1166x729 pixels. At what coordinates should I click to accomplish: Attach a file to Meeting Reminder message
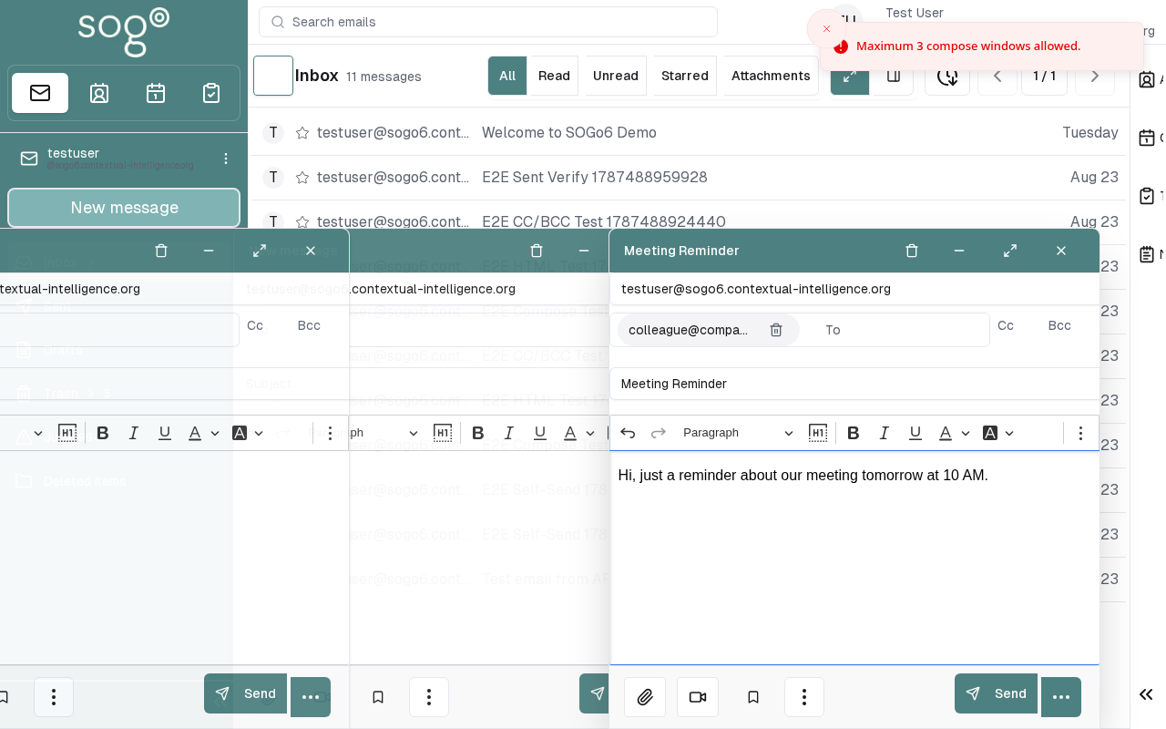tap(645, 697)
